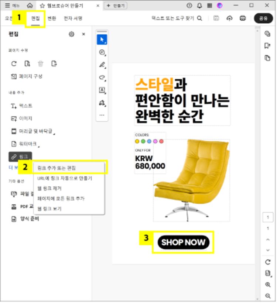Select the 텍스트 add text tool

point(21,106)
